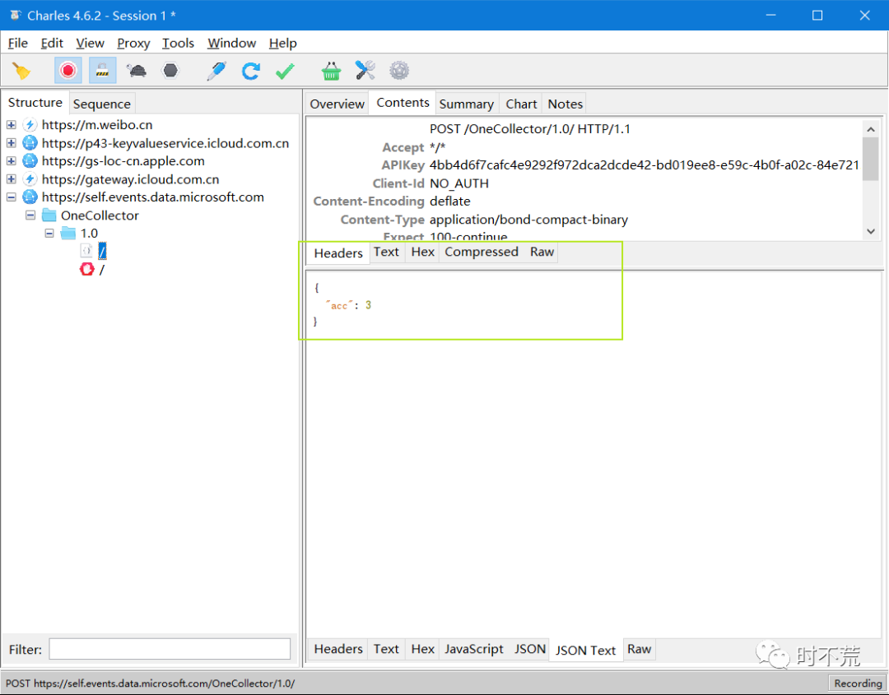The image size is (889, 695).
Task: Select request Hex tab in upper pane
Action: click(422, 252)
